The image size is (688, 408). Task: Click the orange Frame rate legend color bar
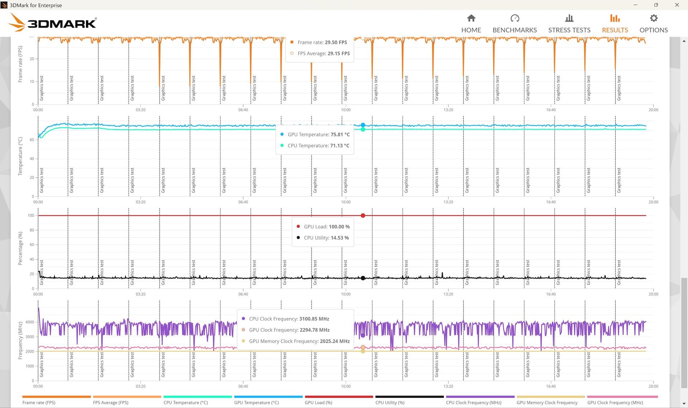(x=57, y=397)
